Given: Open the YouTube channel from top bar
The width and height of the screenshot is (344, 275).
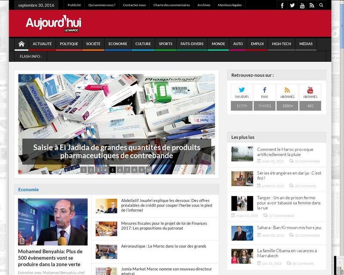Looking at the screenshot, I should [302, 5].
